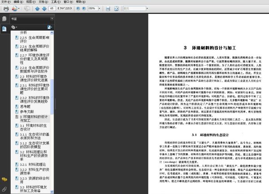
Task: Open the Attachments paperclip panel icon
Action: coord(4,189)
